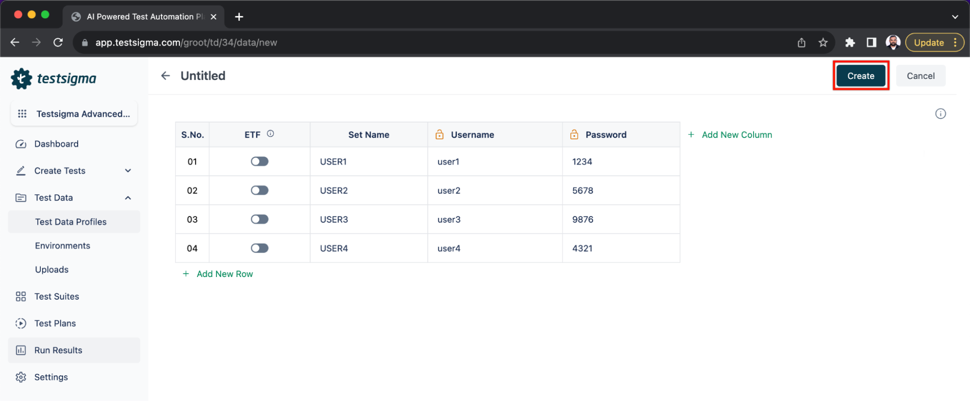Click the browser forward button

[x=36, y=43]
